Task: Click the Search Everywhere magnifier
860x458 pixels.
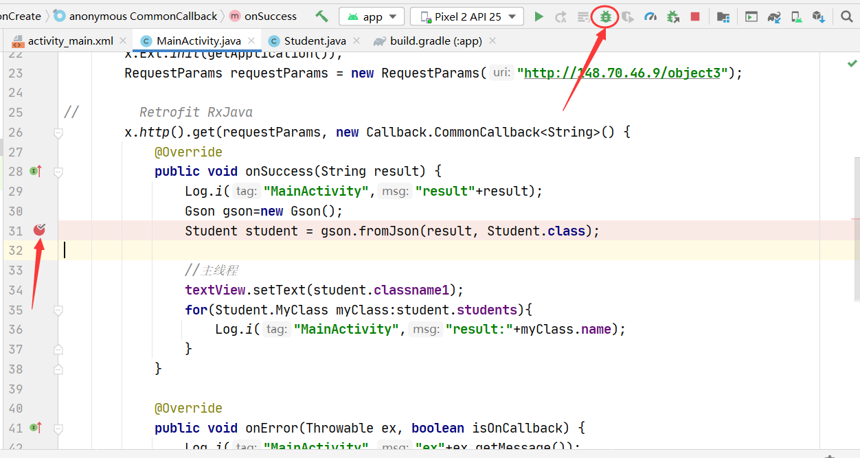Action: coord(846,16)
